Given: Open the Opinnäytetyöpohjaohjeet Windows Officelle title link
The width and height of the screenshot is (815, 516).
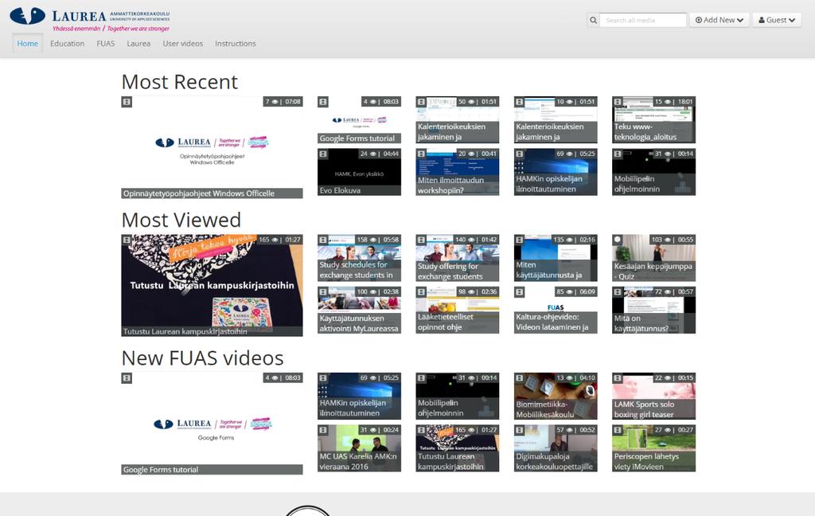Looking at the screenshot, I should 198,193.
